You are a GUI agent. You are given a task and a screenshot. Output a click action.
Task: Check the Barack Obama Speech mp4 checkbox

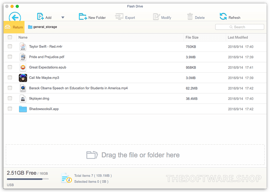pos(10,88)
